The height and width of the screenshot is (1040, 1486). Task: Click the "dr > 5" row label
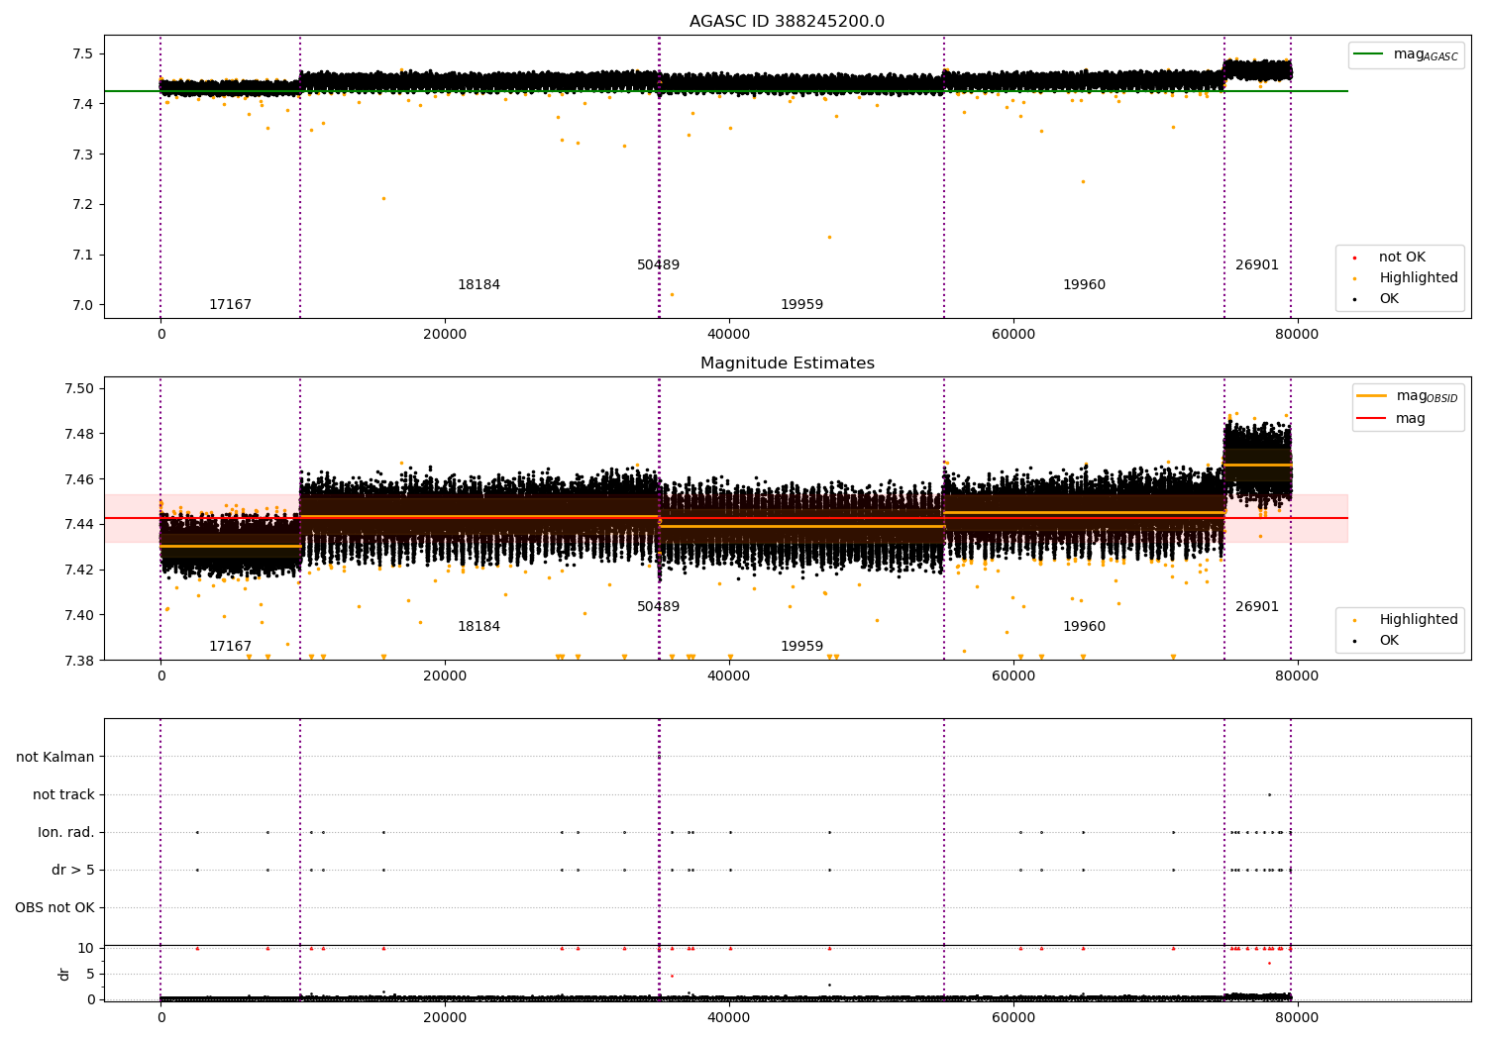(73, 870)
